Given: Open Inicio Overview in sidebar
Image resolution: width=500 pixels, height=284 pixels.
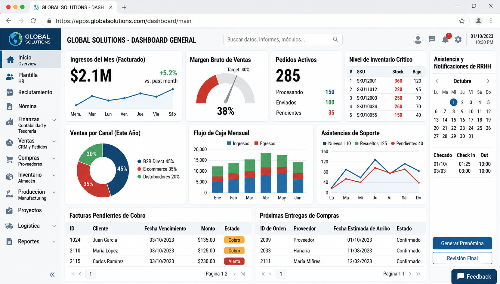Looking at the screenshot, I should coord(31,60).
